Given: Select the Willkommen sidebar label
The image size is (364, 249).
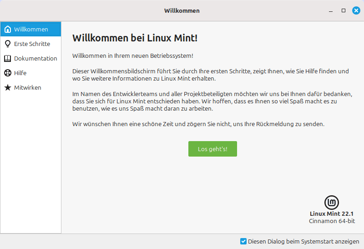Looking at the screenshot, I should (31, 29).
